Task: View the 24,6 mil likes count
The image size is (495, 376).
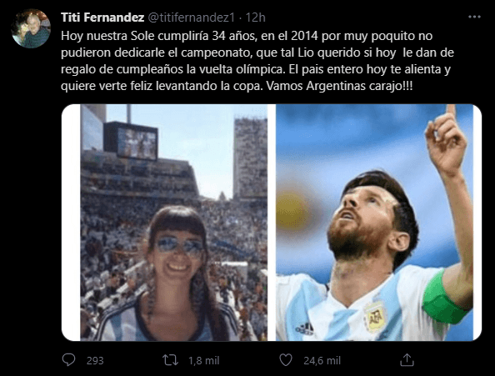Action: (322, 360)
